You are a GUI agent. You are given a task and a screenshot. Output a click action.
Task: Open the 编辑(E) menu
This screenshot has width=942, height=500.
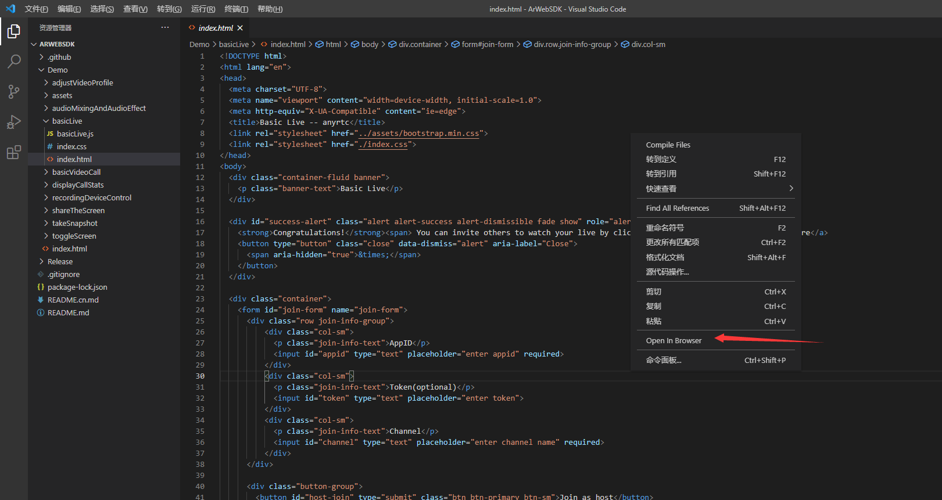click(69, 9)
